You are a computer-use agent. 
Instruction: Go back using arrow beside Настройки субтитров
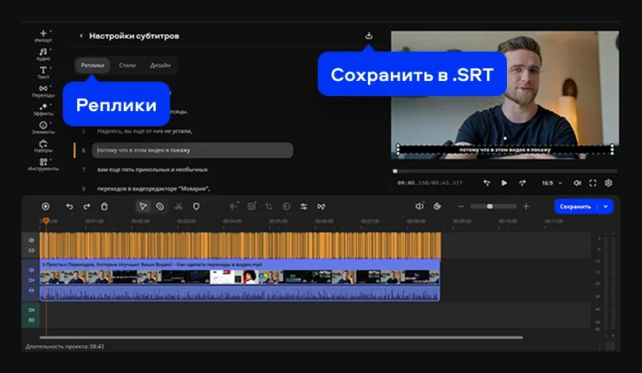[x=81, y=36]
